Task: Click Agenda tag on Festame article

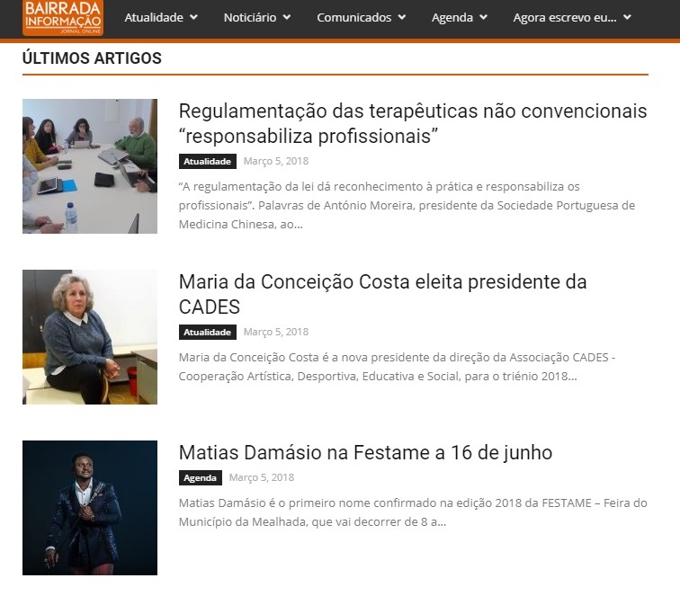Action: (x=200, y=477)
